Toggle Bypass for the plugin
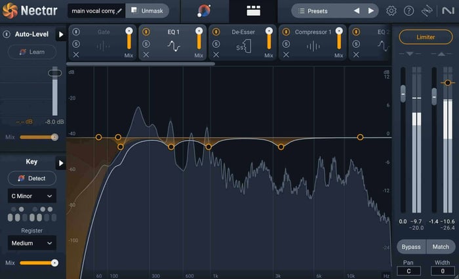 click(411, 247)
